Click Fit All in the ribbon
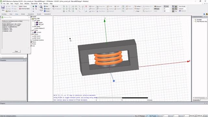 pyautogui.click(x=55, y=6)
